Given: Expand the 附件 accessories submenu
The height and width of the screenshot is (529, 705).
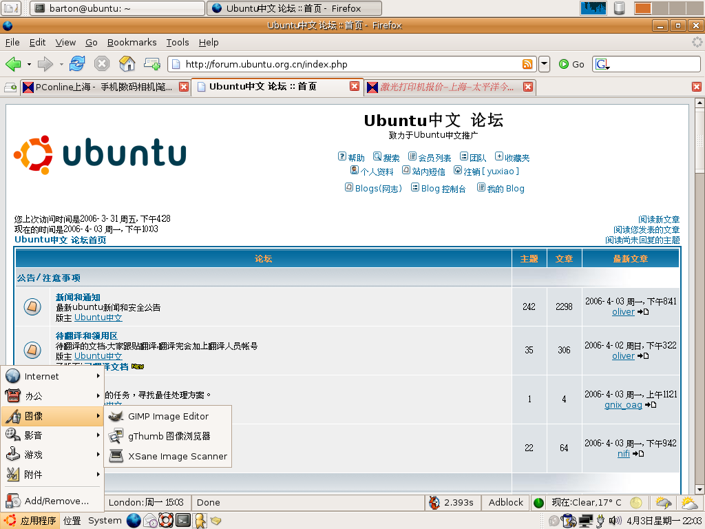Looking at the screenshot, I should click(x=52, y=474).
